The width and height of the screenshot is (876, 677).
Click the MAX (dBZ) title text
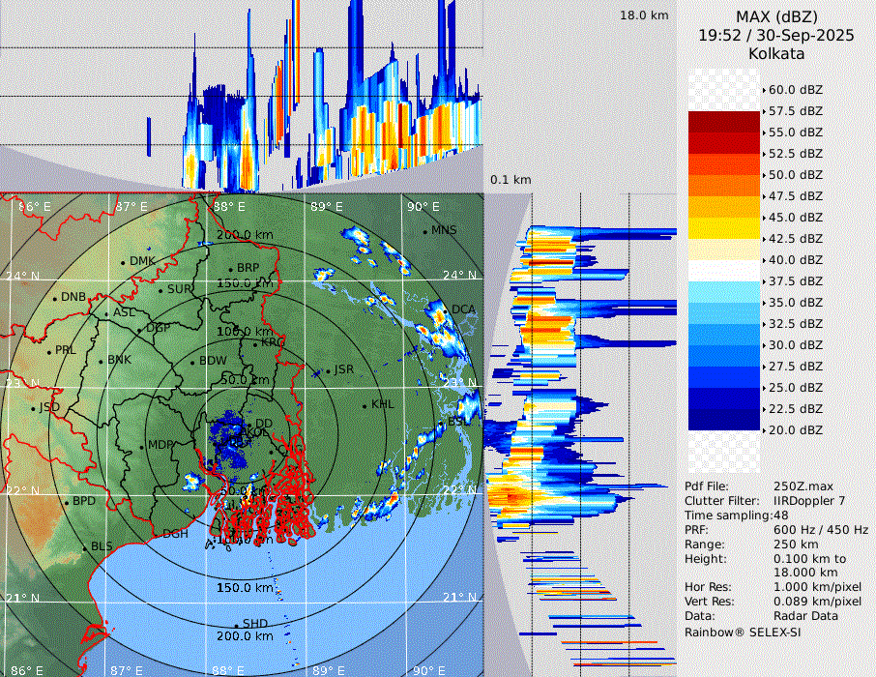click(776, 16)
